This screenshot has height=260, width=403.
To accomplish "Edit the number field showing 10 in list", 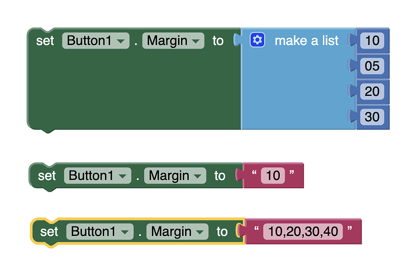I will 372,41.
